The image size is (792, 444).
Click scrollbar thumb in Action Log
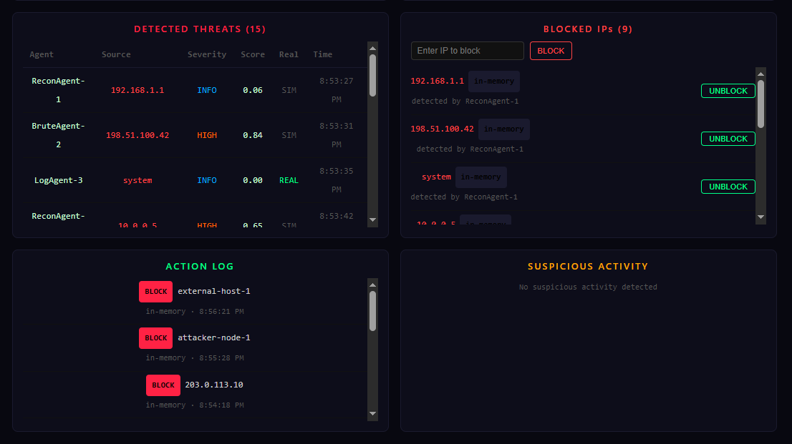[373, 311]
